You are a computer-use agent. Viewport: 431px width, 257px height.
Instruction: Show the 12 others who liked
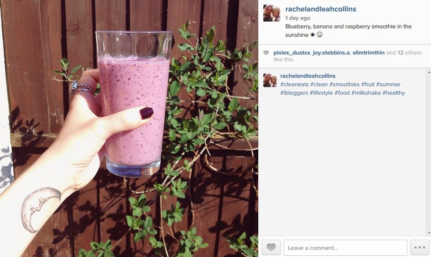click(x=409, y=53)
